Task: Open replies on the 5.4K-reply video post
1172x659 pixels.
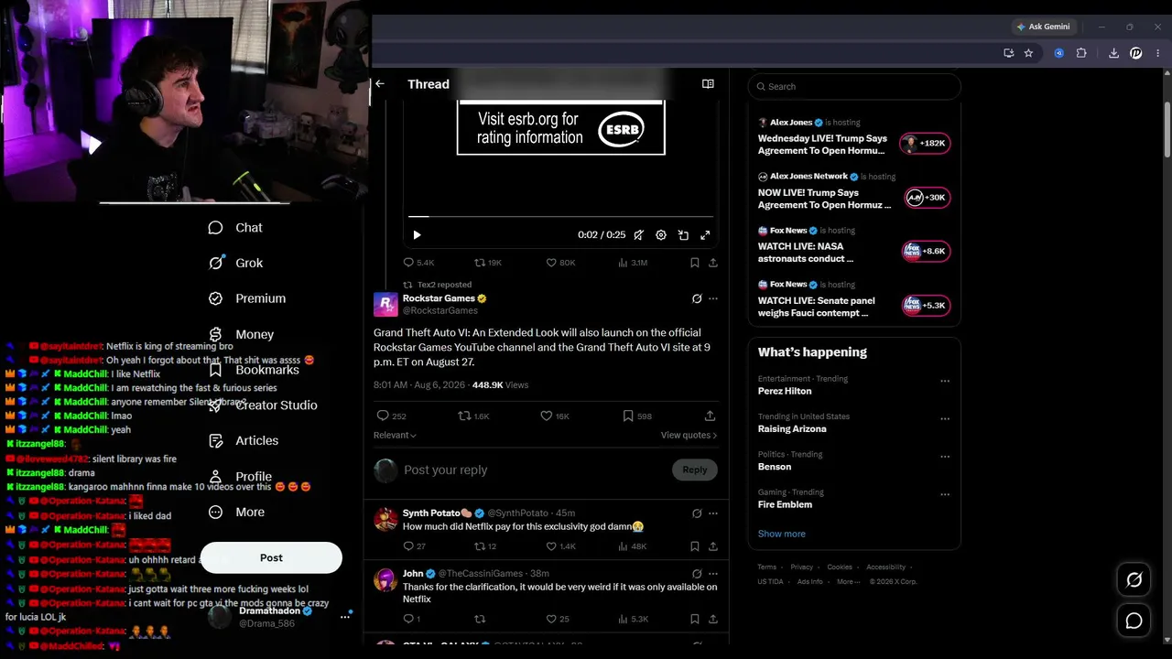Action: pyautogui.click(x=418, y=263)
